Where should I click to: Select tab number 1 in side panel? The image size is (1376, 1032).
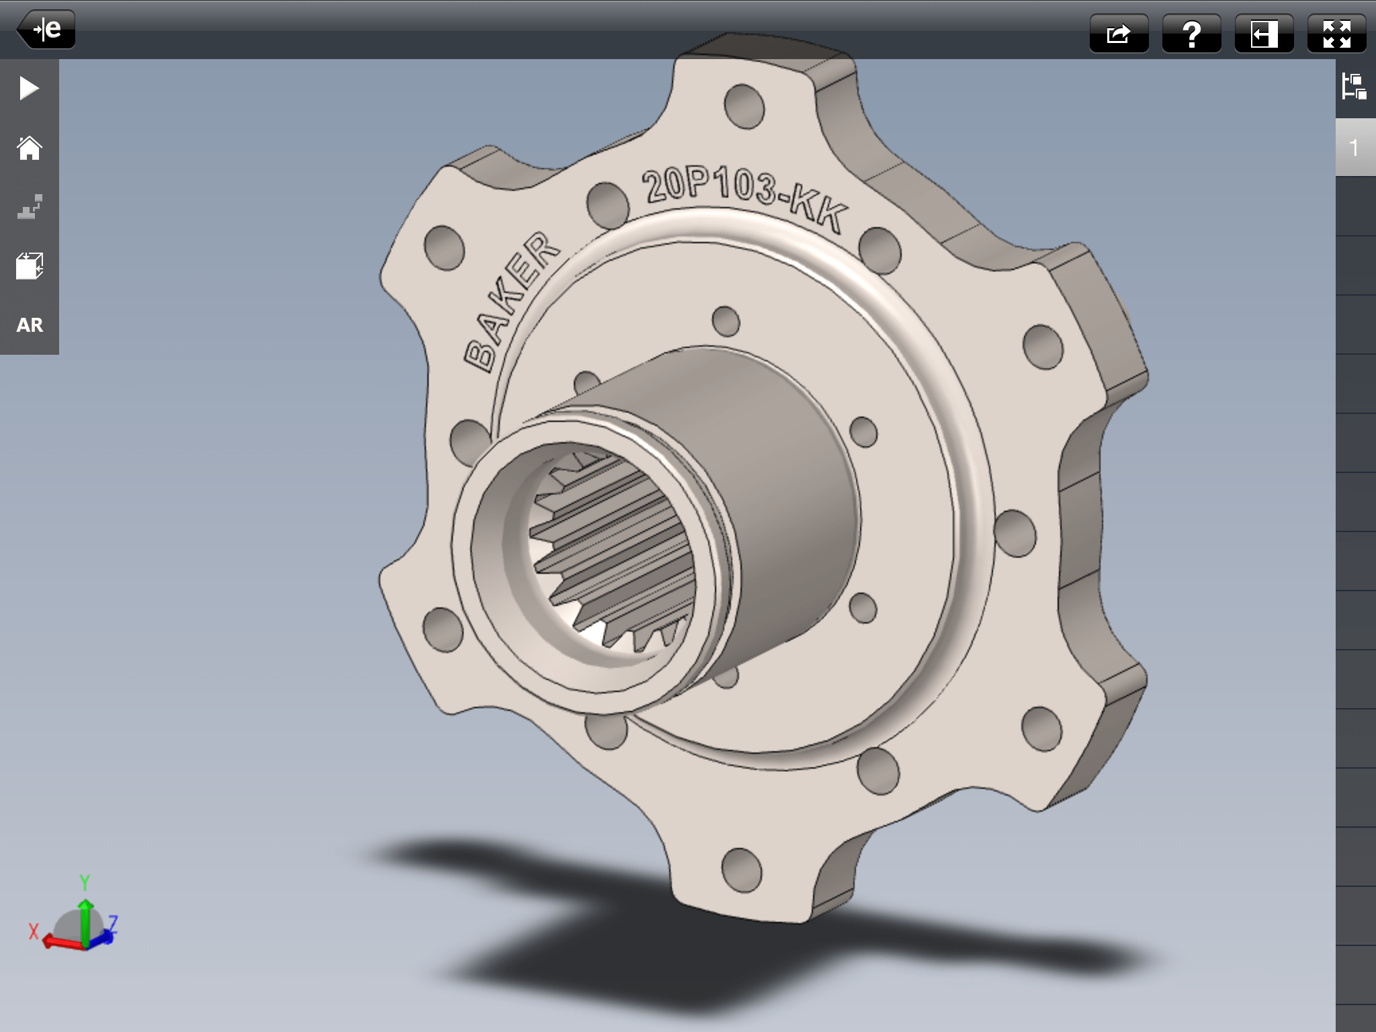click(1354, 148)
